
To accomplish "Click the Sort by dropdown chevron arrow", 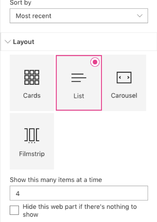I will (x=140, y=16).
